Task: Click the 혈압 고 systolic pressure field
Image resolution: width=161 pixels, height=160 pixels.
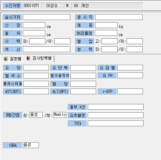Action: coord(110,41)
